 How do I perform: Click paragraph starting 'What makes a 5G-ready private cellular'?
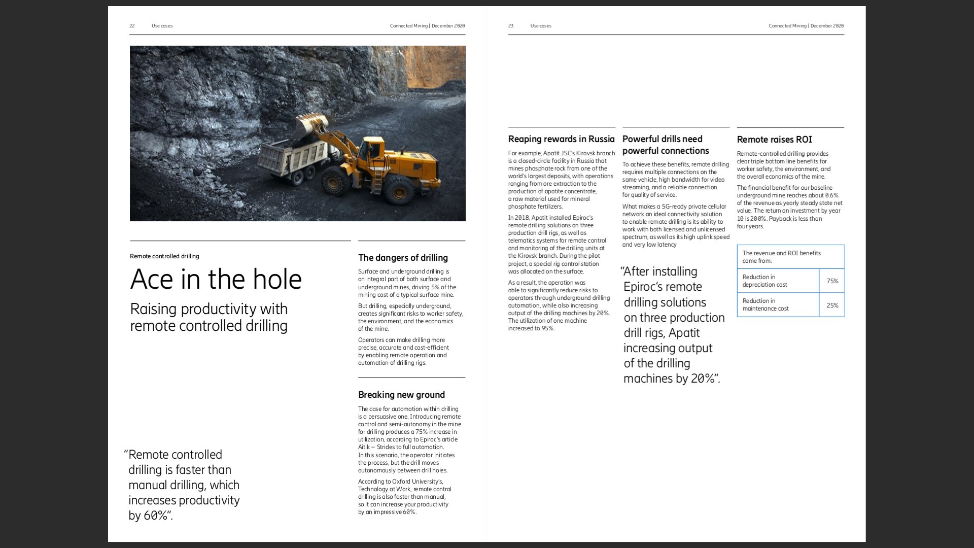676,225
